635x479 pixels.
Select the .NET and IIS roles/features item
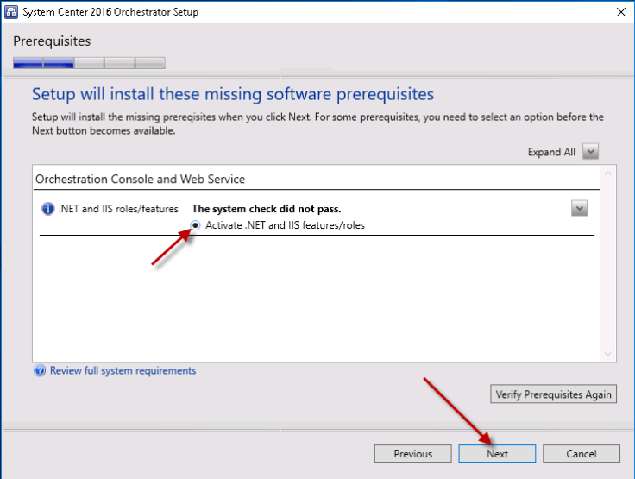point(118,209)
